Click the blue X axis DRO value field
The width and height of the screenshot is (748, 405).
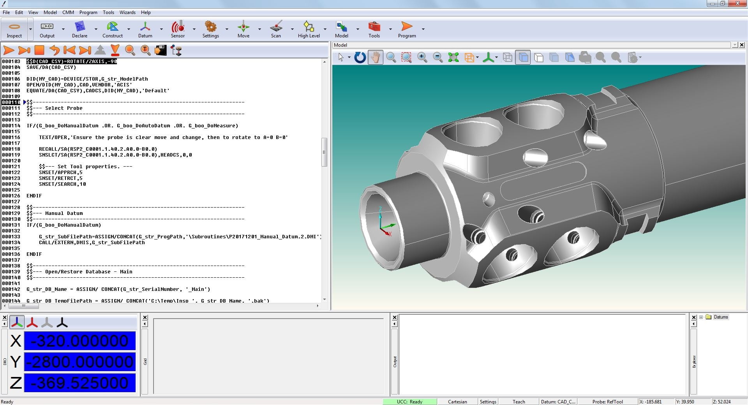pyautogui.click(x=79, y=341)
